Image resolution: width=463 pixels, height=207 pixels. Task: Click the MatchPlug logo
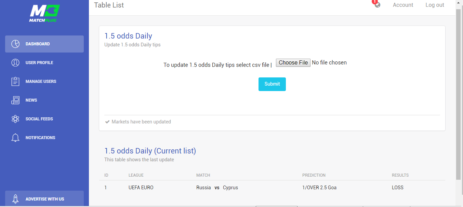(x=44, y=13)
